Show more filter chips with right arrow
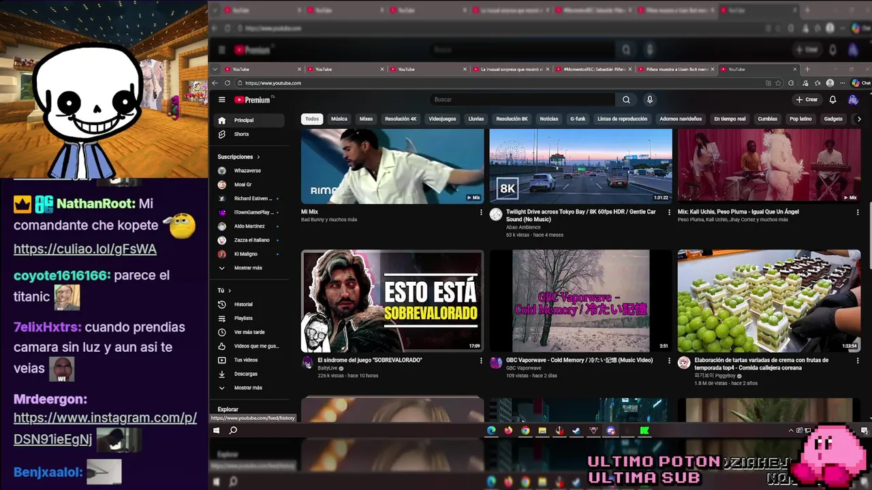872x490 pixels. pos(858,119)
